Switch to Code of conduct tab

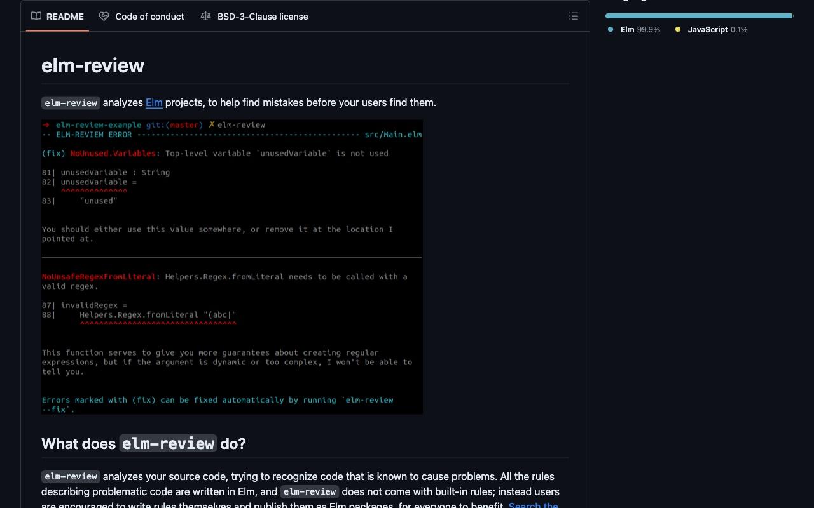pyautogui.click(x=141, y=17)
